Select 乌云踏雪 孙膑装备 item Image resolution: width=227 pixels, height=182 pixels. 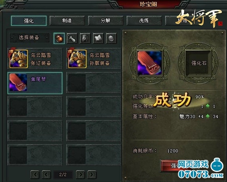point(94,59)
